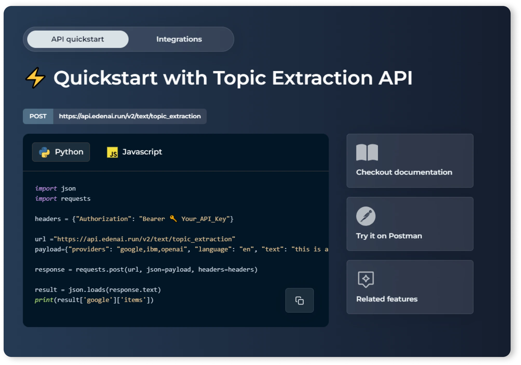Open Try it on Postman

tap(410, 224)
